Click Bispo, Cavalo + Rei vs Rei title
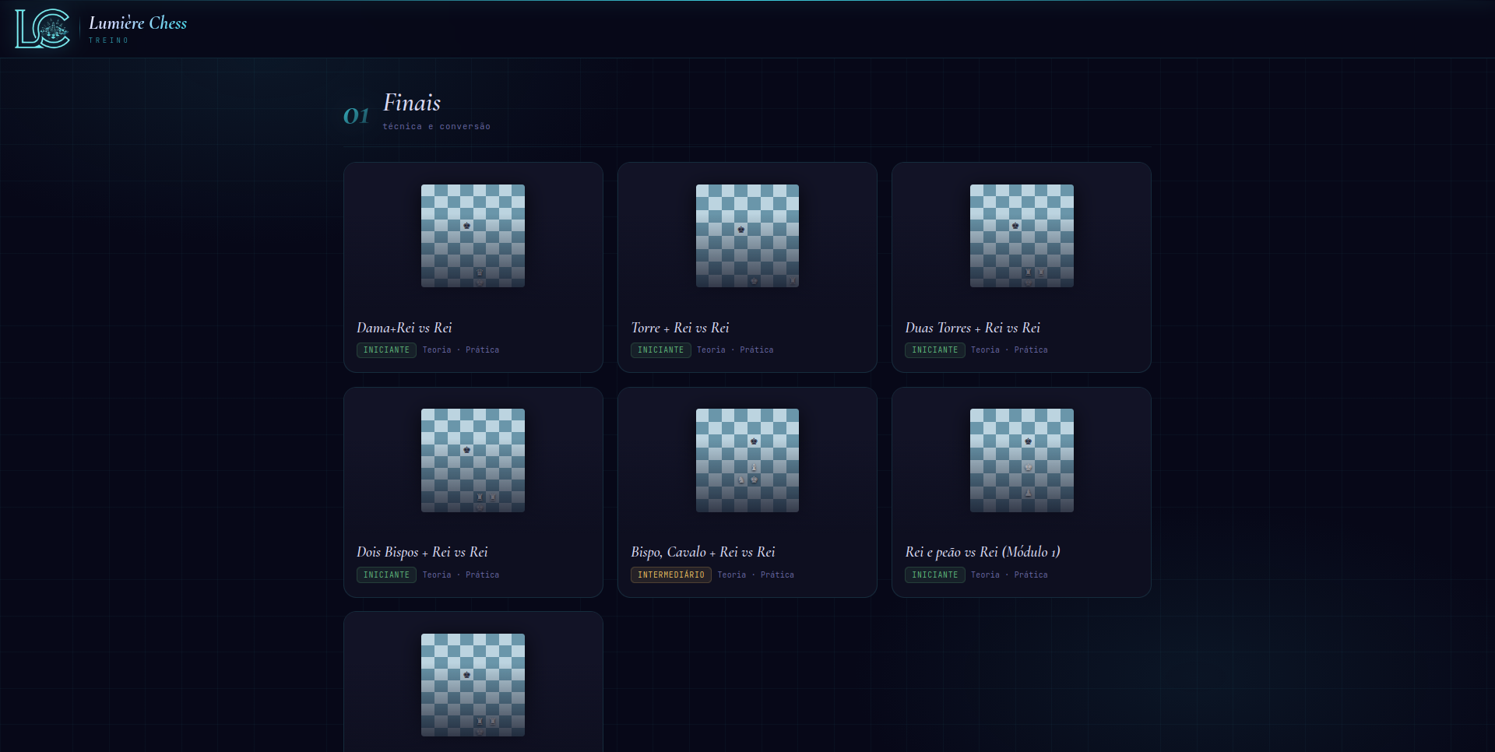1495x752 pixels. click(x=703, y=552)
